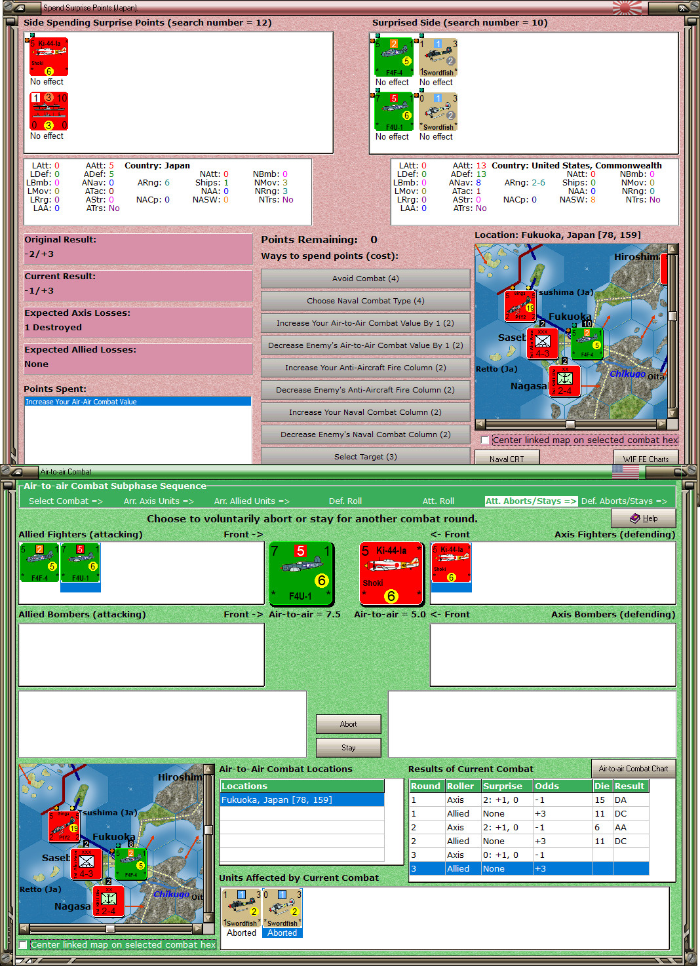
Task: Click horizontal scrollbar thumb of upper map
Action: 570,425
